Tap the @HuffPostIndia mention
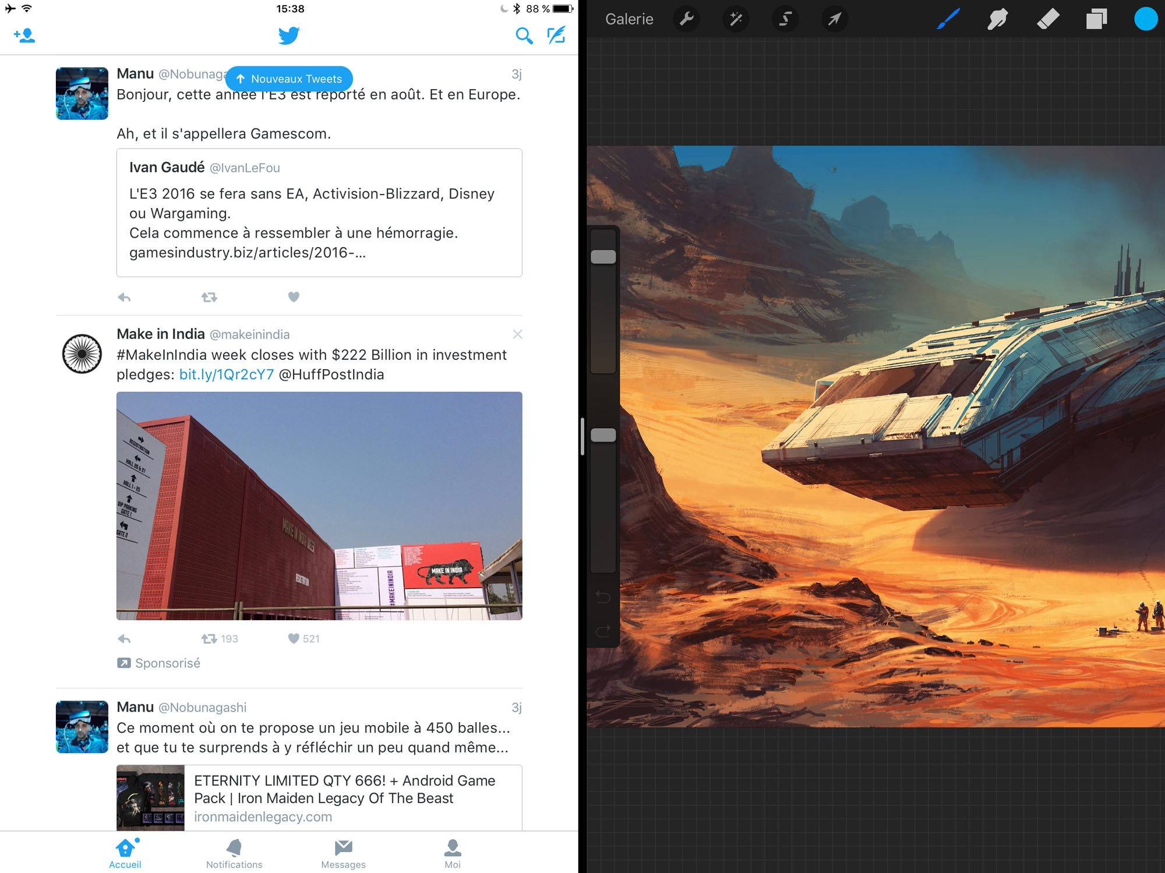The height and width of the screenshot is (873, 1165). click(x=331, y=374)
